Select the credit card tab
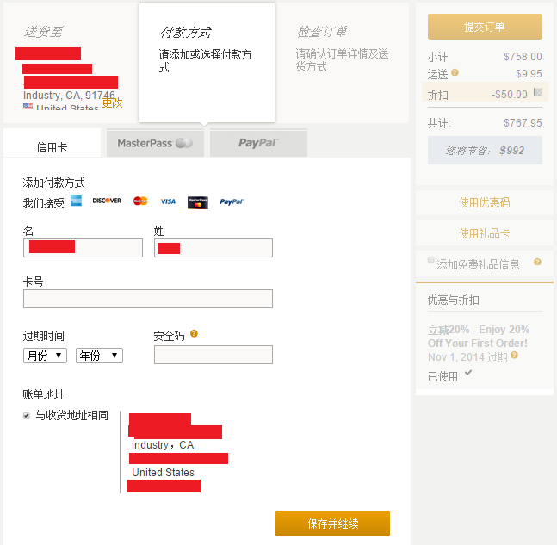The image size is (557, 545). pyautogui.click(x=53, y=143)
